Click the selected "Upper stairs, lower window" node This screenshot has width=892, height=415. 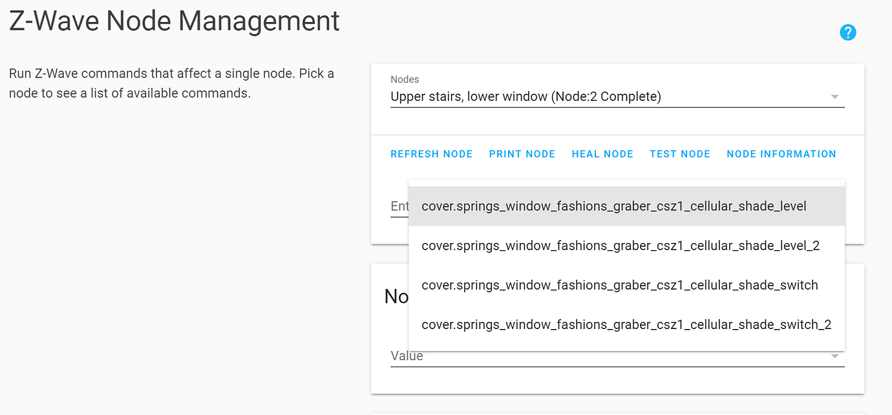point(526,97)
